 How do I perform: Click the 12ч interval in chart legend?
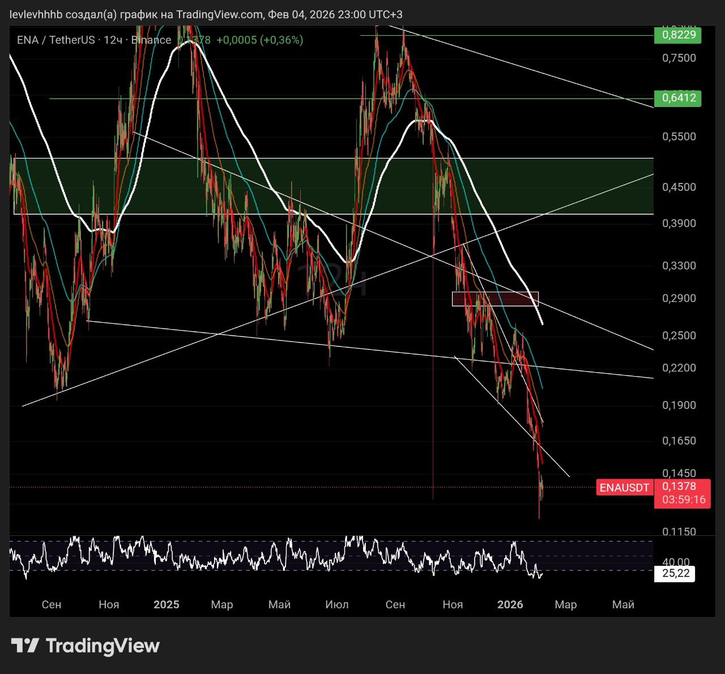[113, 40]
